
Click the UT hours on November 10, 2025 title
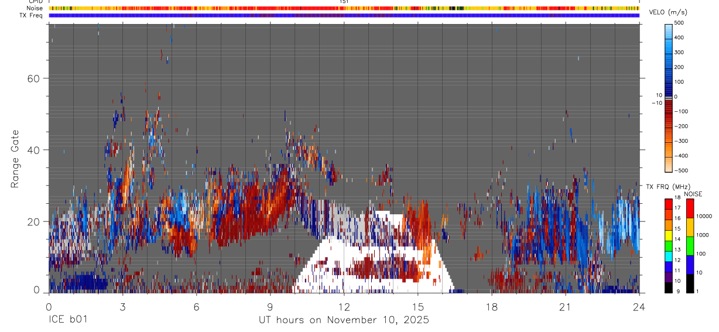pyautogui.click(x=344, y=320)
